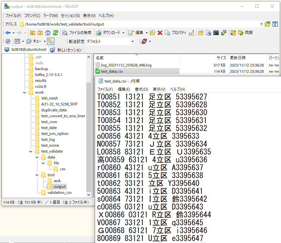Go to the home directory icon

click(x=47, y=33)
